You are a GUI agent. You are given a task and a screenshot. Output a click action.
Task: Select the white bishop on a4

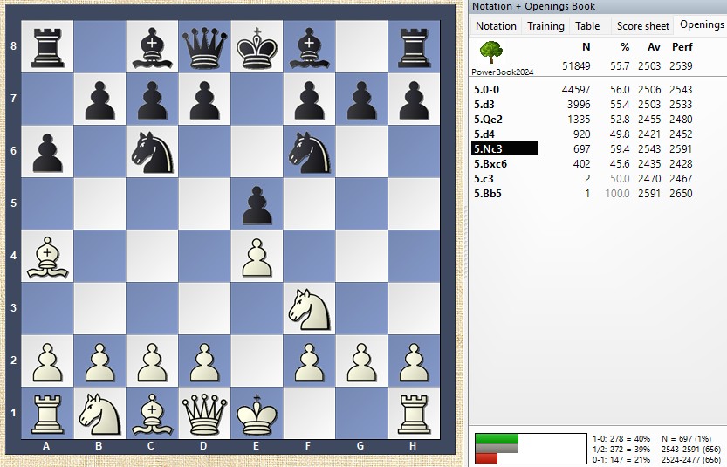pos(47,257)
